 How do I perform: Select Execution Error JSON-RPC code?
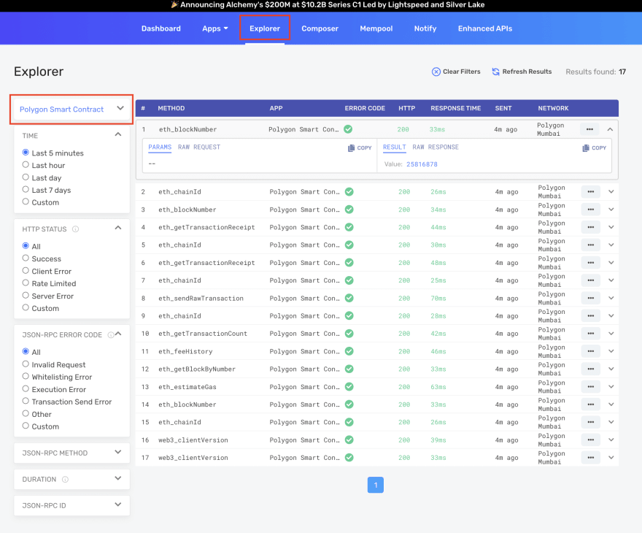pyautogui.click(x=26, y=389)
